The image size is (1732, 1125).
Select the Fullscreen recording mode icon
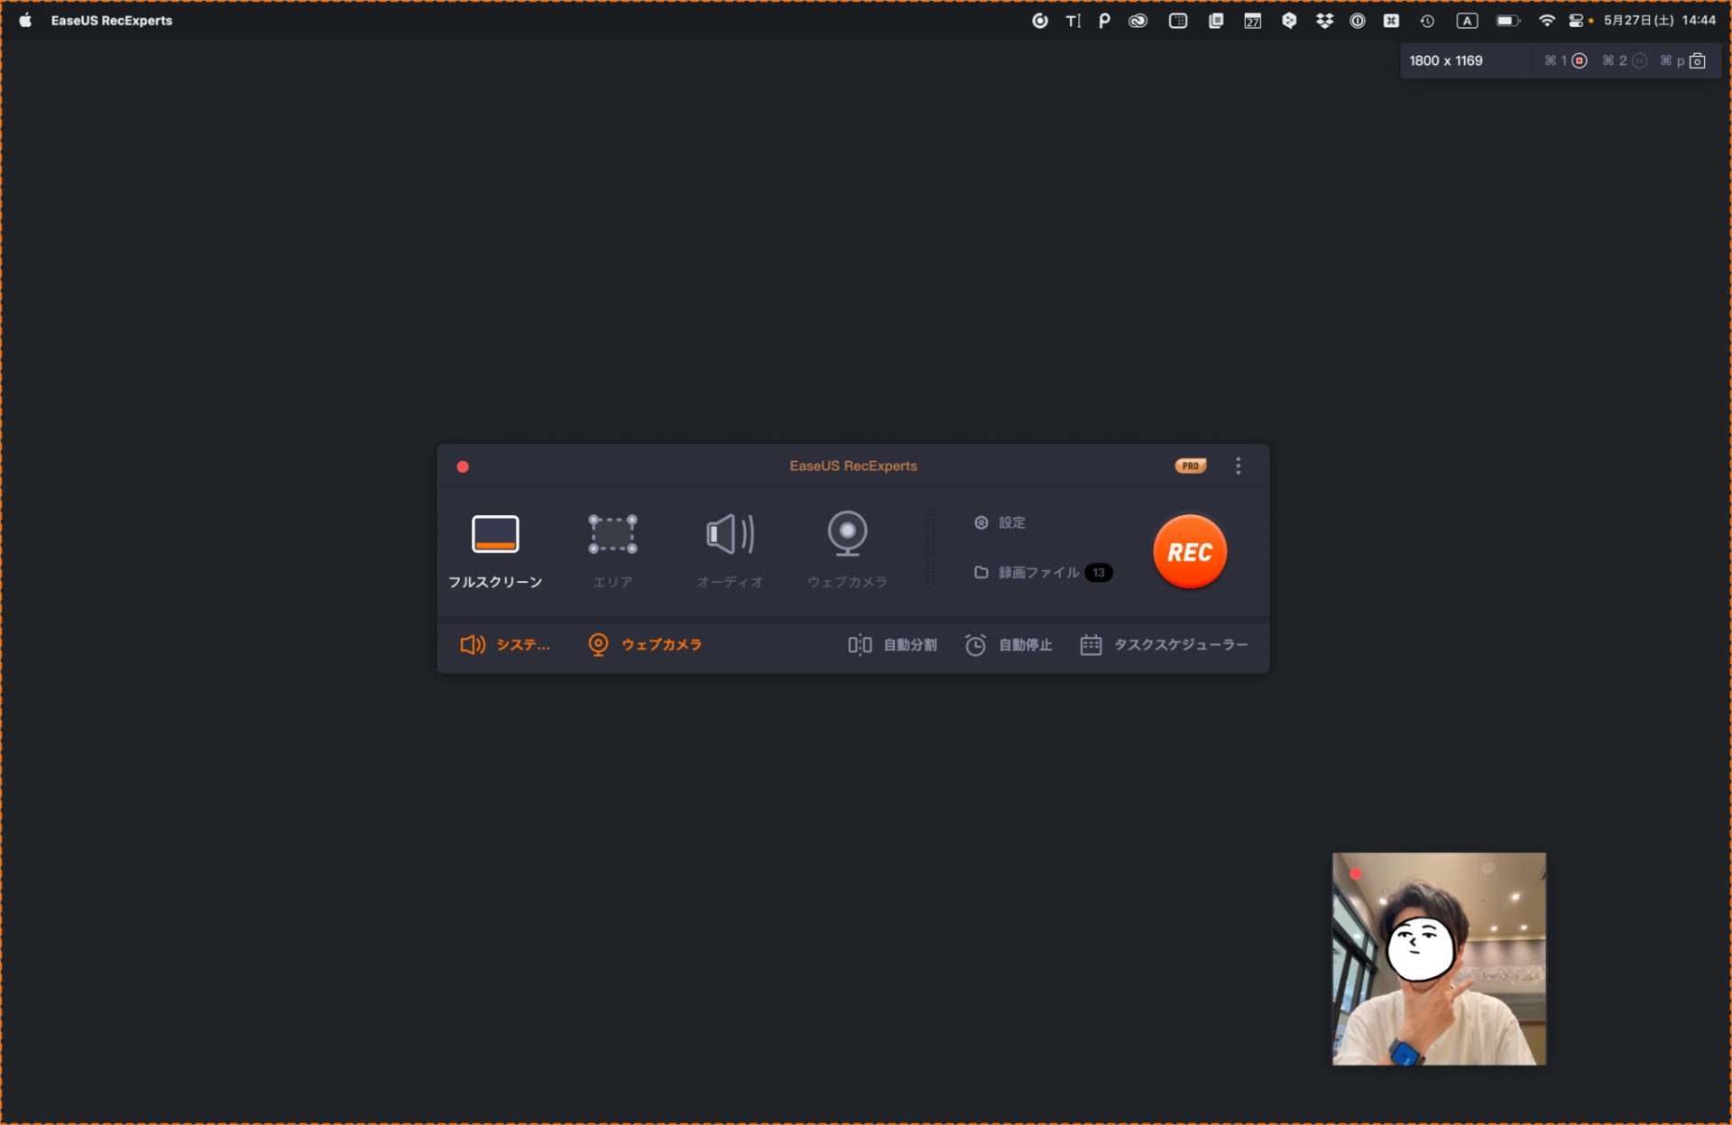coord(495,534)
